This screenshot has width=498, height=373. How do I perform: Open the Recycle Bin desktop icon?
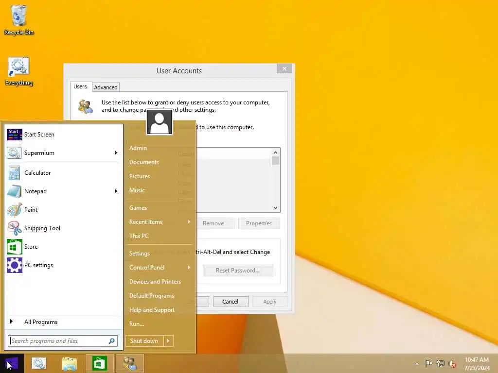[19, 20]
